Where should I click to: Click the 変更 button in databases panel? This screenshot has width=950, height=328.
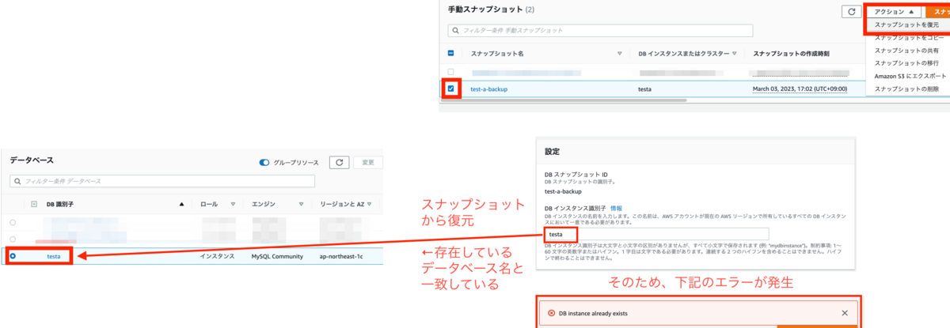(x=367, y=162)
